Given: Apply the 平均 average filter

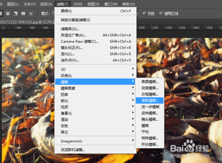Looking at the screenshot, I should [150, 132].
